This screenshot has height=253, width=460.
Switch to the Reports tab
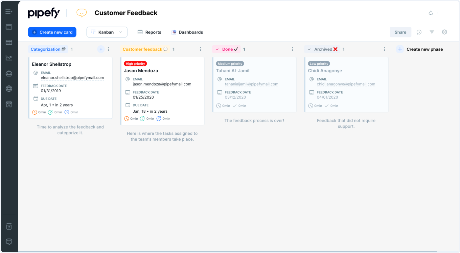coord(149,32)
